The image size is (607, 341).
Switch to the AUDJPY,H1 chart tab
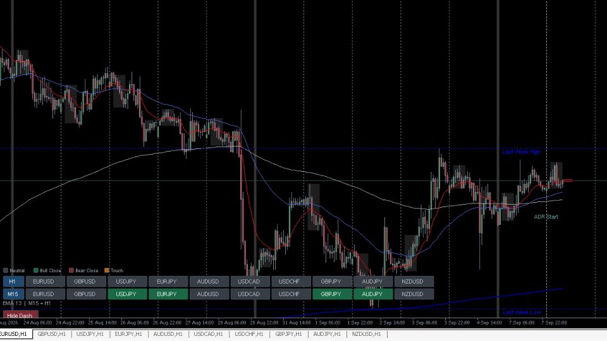coord(327,334)
